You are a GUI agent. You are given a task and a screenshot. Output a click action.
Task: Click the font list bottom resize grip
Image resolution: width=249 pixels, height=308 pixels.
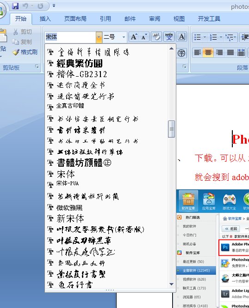click(x=110, y=290)
